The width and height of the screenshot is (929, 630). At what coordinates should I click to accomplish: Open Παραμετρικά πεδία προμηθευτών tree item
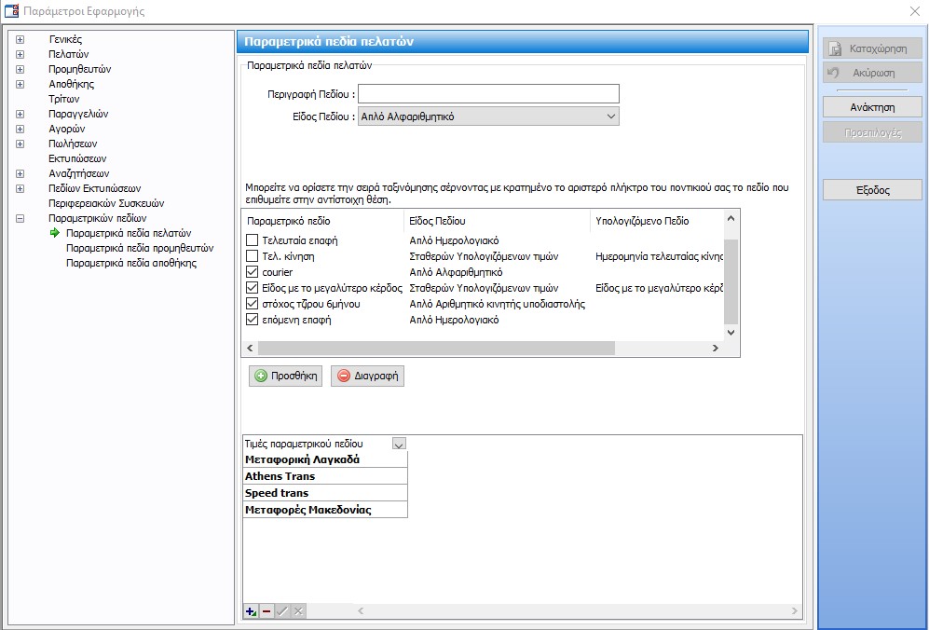coord(140,248)
